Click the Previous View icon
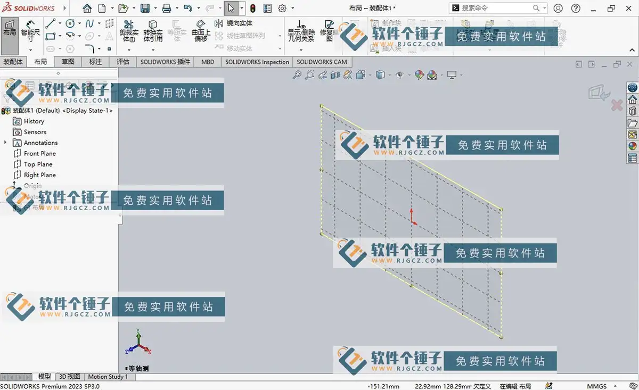Screen dimensions: 639x390 (x=322, y=75)
